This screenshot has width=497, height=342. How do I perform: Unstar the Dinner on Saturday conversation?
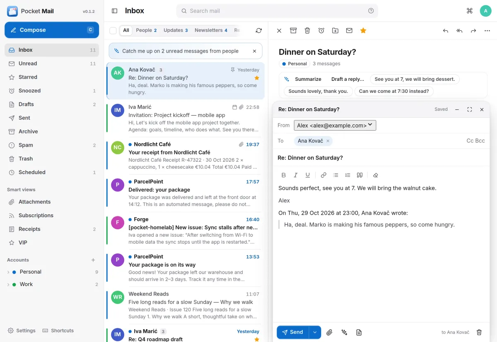(363, 31)
